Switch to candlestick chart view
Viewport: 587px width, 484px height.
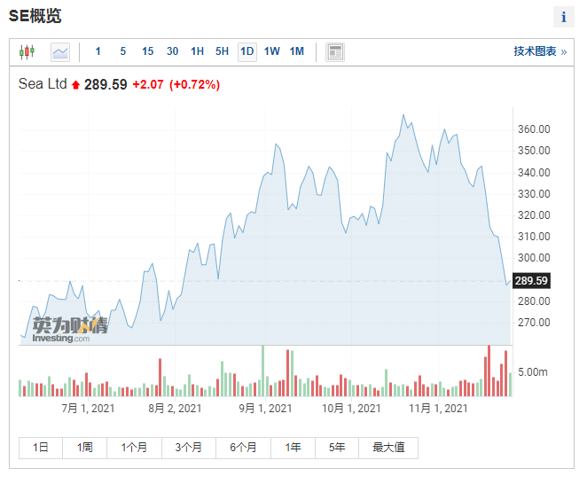pyautogui.click(x=27, y=51)
